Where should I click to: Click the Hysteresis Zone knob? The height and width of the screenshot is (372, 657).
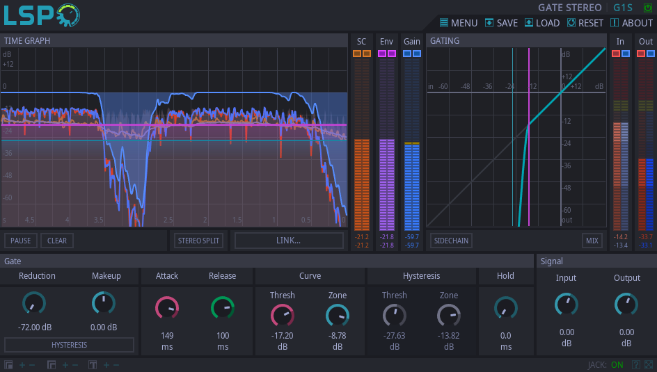click(x=449, y=316)
